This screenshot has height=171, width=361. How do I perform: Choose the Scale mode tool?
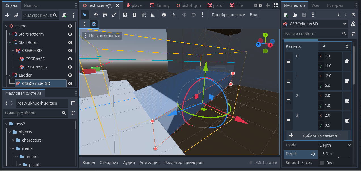114,15
